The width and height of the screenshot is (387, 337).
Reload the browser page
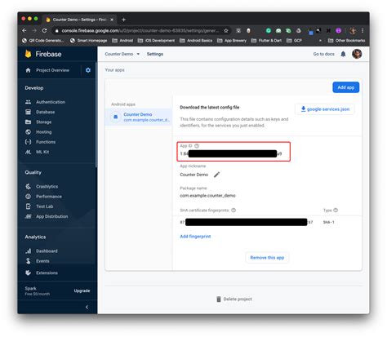[x=44, y=30]
